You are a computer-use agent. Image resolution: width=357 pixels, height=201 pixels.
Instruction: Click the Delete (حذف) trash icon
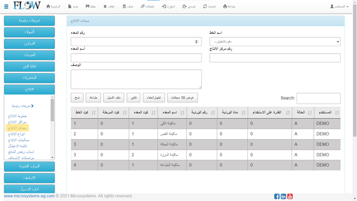127,6
